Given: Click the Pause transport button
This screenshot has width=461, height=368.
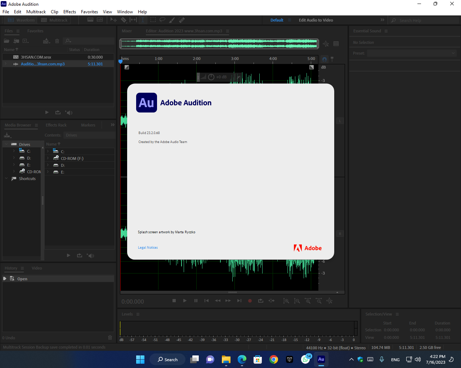Looking at the screenshot, I should coord(196,301).
